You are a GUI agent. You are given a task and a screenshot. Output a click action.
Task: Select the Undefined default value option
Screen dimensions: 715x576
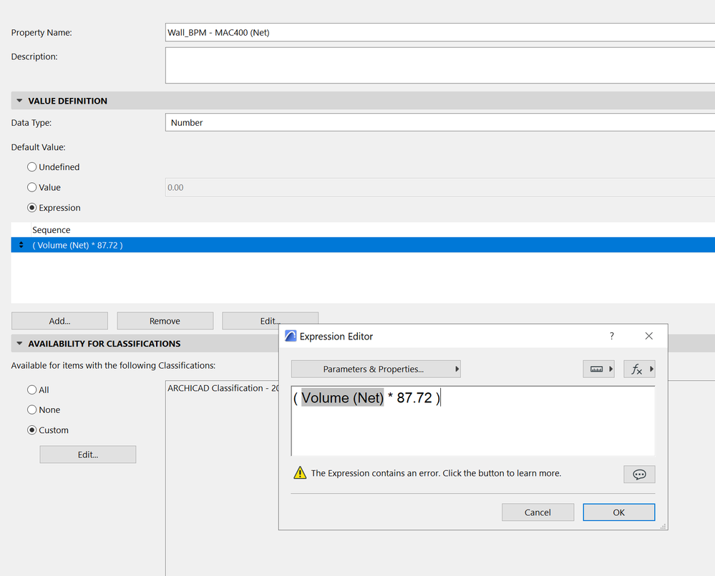point(32,167)
